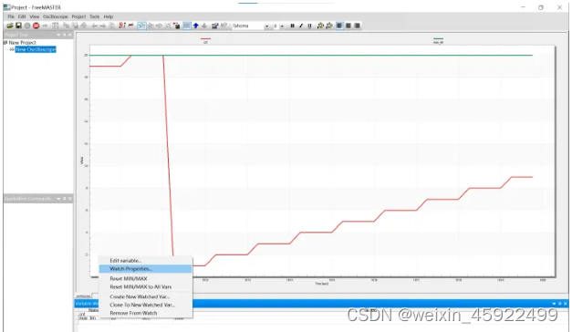Choose Clone To New Watched Var...
Image resolution: width=572 pixels, height=332 pixels.
tap(146, 305)
